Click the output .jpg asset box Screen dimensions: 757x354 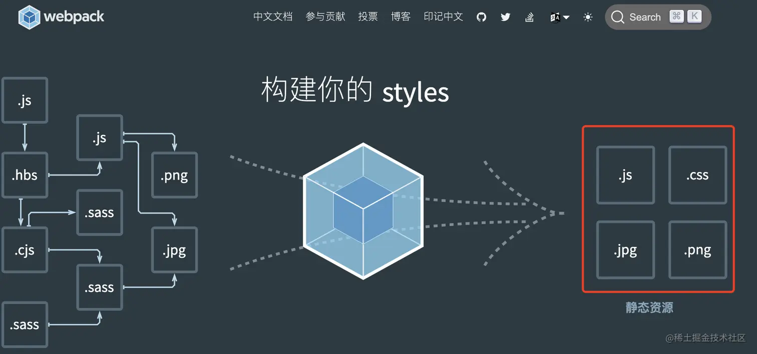pyautogui.click(x=625, y=250)
